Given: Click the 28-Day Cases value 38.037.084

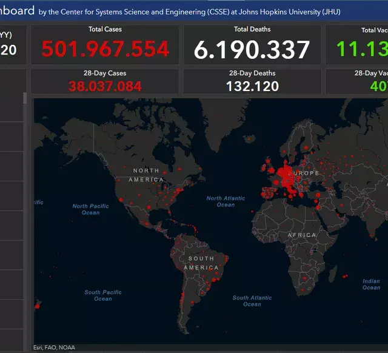Looking at the screenshot, I should [x=105, y=86].
